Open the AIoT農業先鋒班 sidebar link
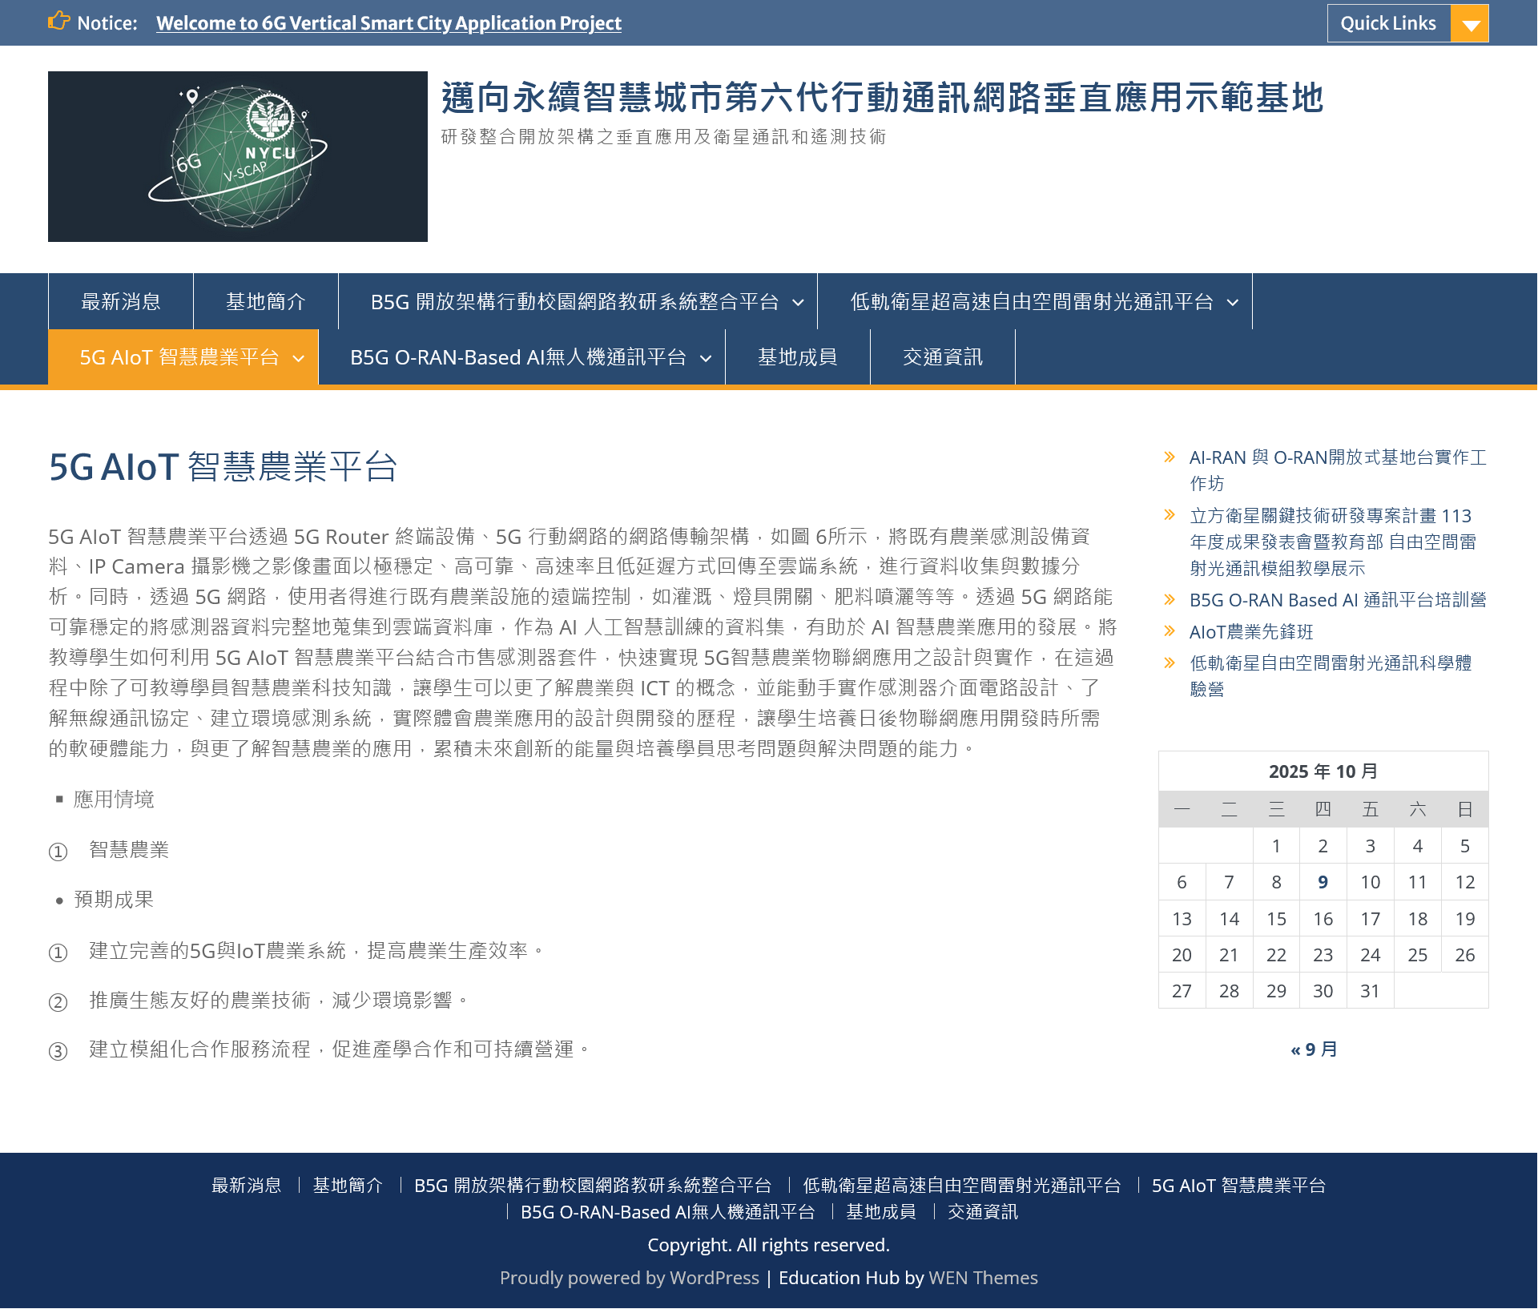Viewport: 1538px width, 1309px height. [1250, 632]
